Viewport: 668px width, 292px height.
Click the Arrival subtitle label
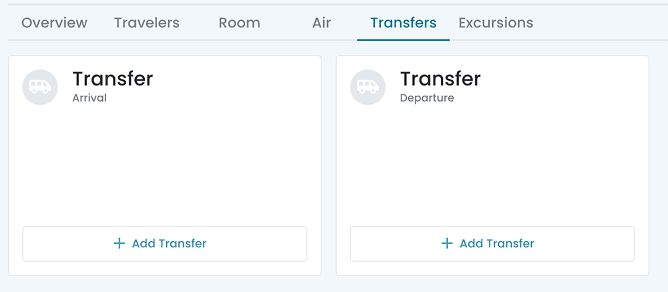click(90, 98)
